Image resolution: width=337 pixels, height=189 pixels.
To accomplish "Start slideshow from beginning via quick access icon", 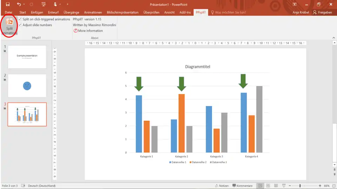I will 44,4.
